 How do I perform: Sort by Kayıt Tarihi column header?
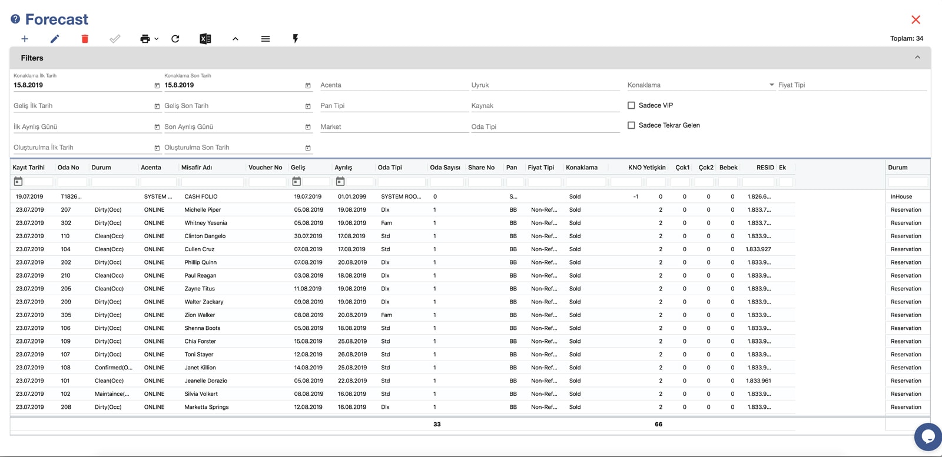coord(28,168)
